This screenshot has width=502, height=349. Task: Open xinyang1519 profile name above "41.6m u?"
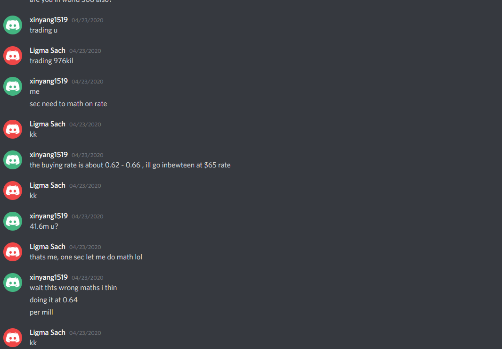(49, 216)
